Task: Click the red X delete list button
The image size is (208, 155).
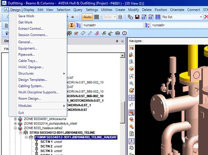Action: [x=206, y=17]
